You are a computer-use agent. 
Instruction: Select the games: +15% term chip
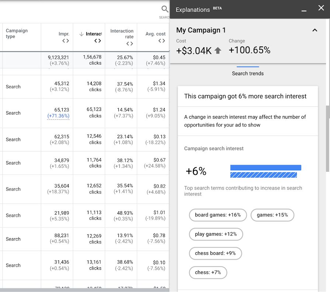pyautogui.click(x=272, y=215)
